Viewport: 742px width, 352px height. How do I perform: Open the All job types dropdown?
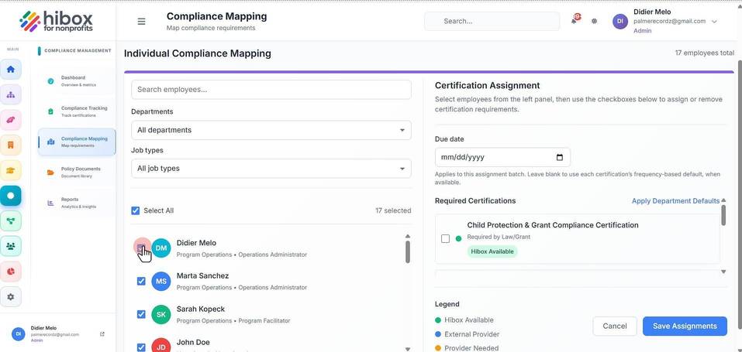point(271,168)
